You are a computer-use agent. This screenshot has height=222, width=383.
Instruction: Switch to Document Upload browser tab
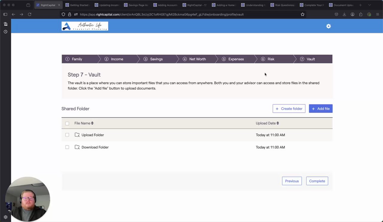click(x=341, y=5)
